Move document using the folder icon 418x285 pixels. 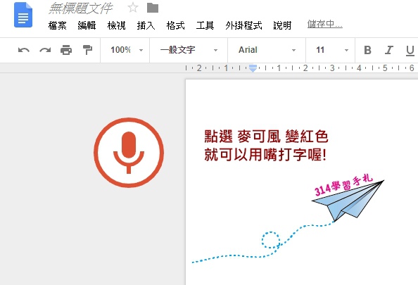153,8
